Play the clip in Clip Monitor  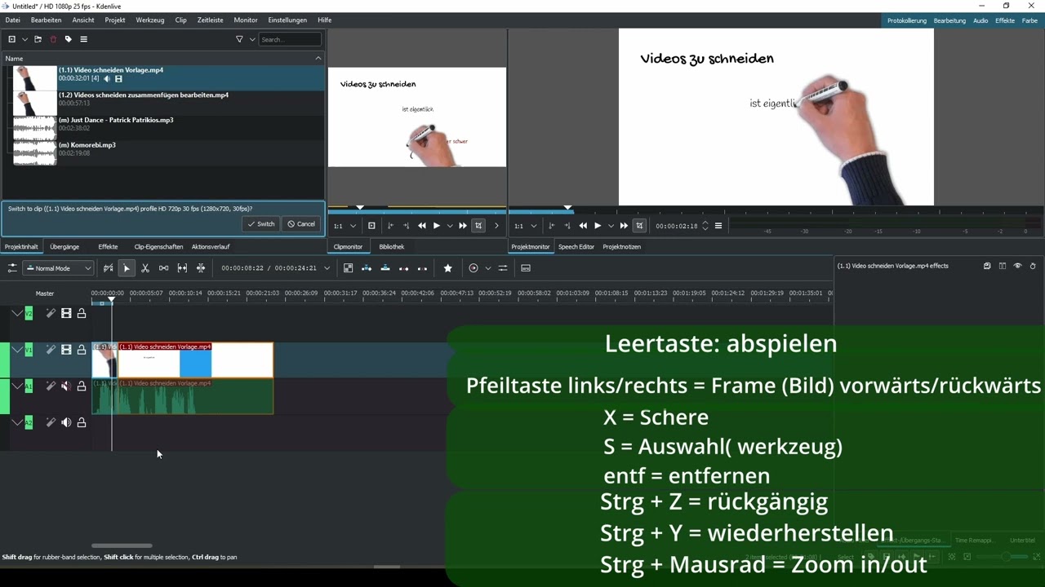(437, 226)
